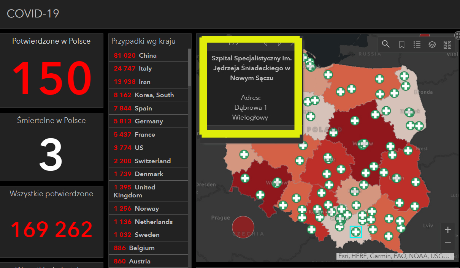Click the country list scrollbar

(x=189, y=68)
